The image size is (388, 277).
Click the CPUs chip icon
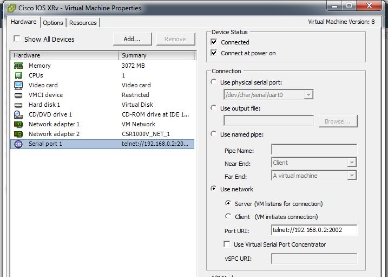click(x=18, y=75)
